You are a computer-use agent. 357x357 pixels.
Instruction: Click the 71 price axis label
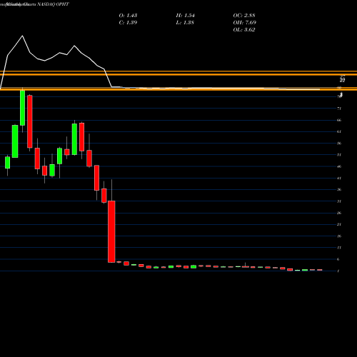(339, 109)
